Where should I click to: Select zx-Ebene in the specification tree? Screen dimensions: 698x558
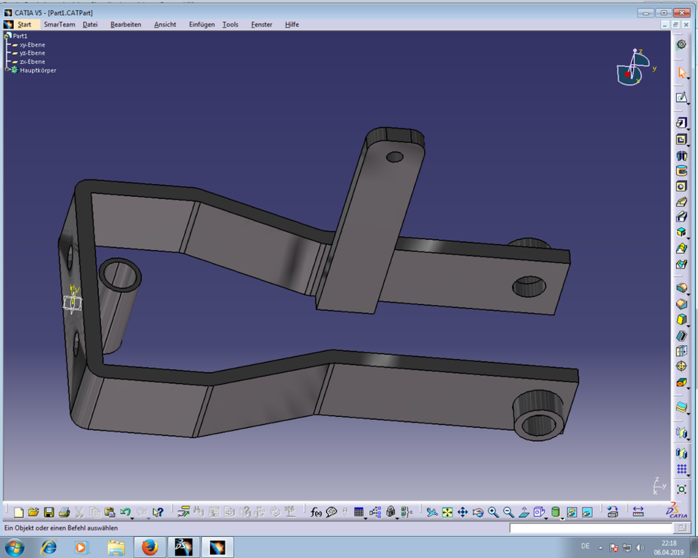pyautogui.click(x=33, y=62)
